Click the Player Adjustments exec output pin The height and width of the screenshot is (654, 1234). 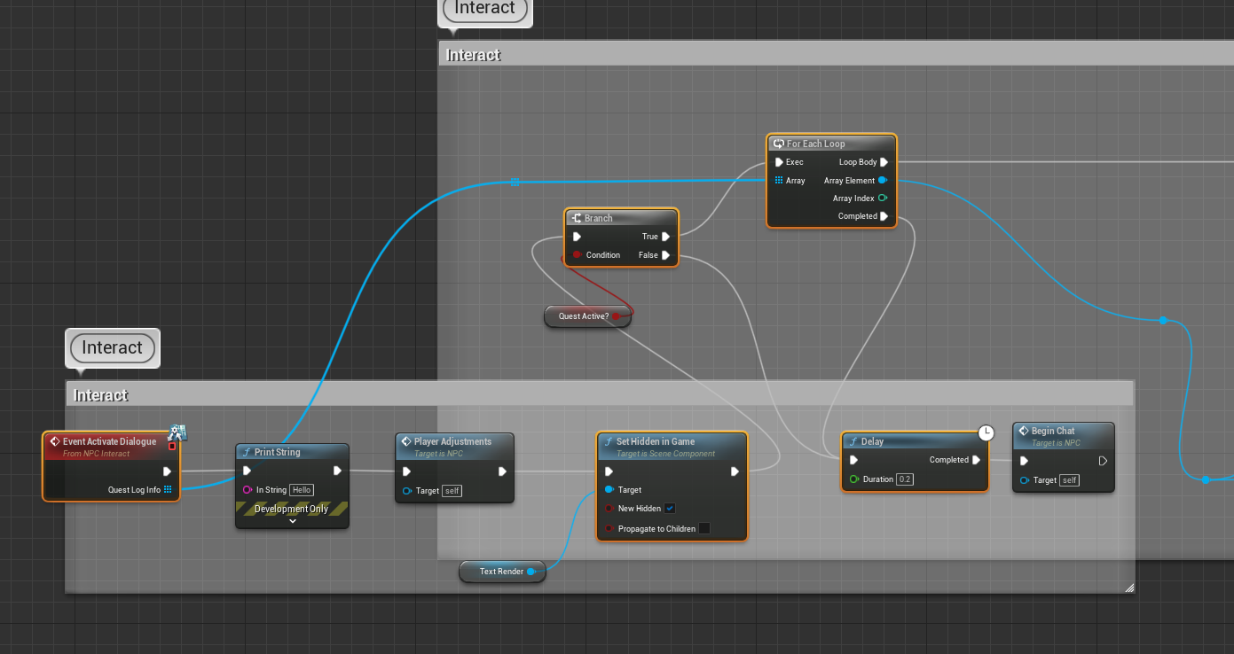[502, 471]
